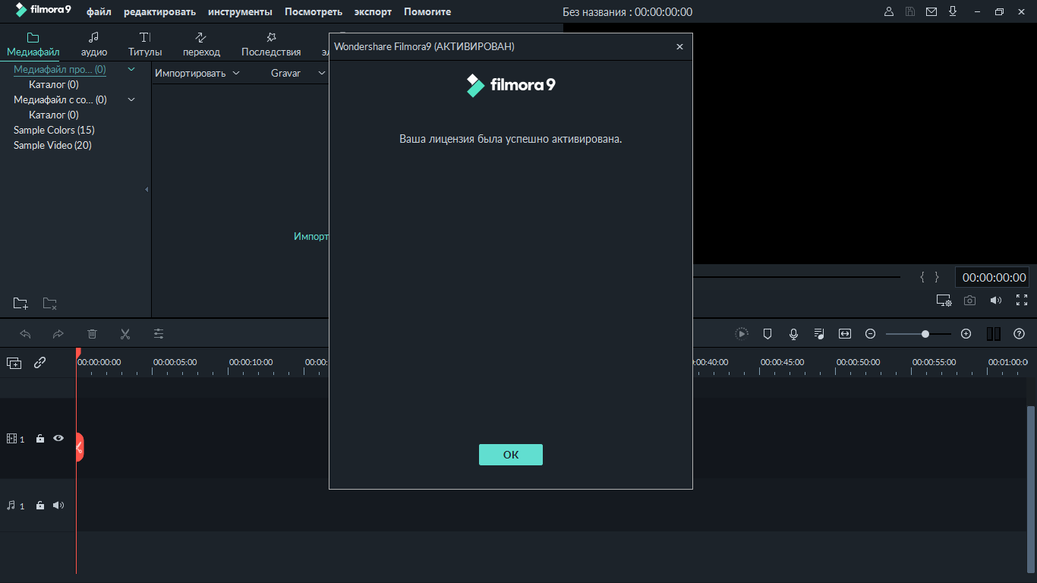
Task: Open the Импортировать dropdown
Action: (197, 73)
